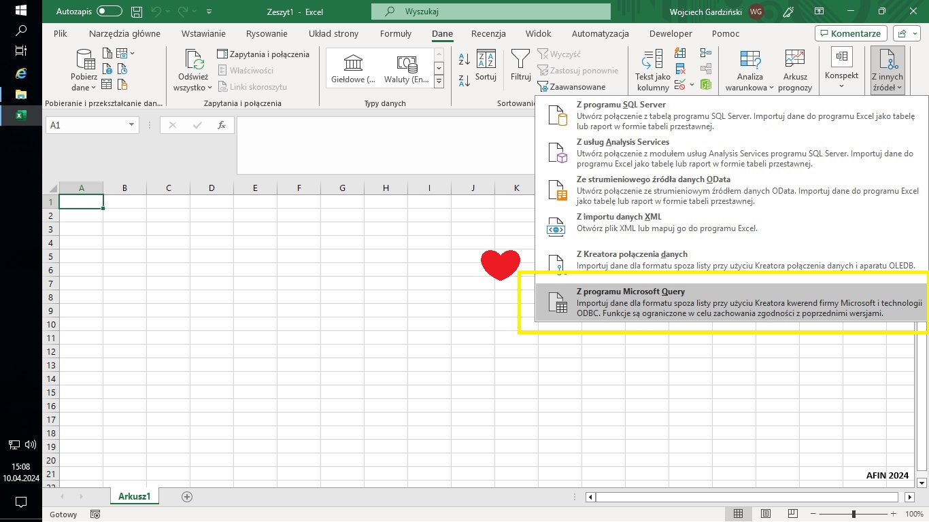The width and height of the screenshot is (929, 522).
Task: Open the Komentarze button
Action: (x=851, y=33)
